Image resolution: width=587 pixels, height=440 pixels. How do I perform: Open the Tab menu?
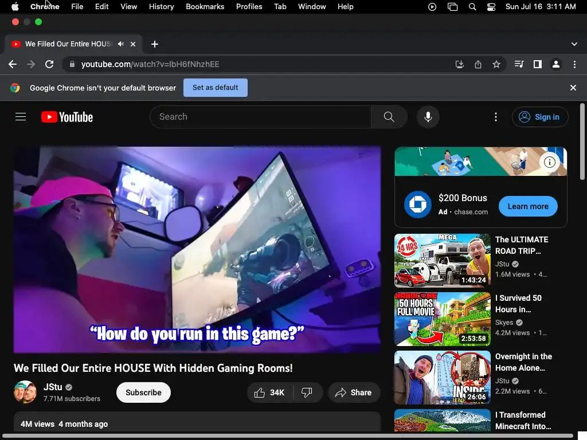click(280, 7)
